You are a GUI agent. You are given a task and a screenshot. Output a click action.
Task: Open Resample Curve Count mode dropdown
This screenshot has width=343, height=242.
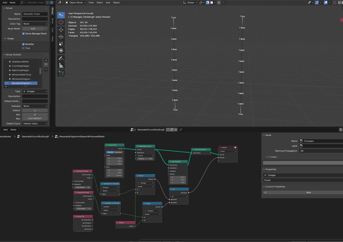145,156
